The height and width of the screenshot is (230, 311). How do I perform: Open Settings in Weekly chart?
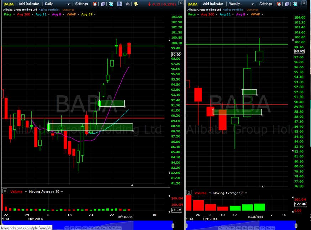click(265, 4)
